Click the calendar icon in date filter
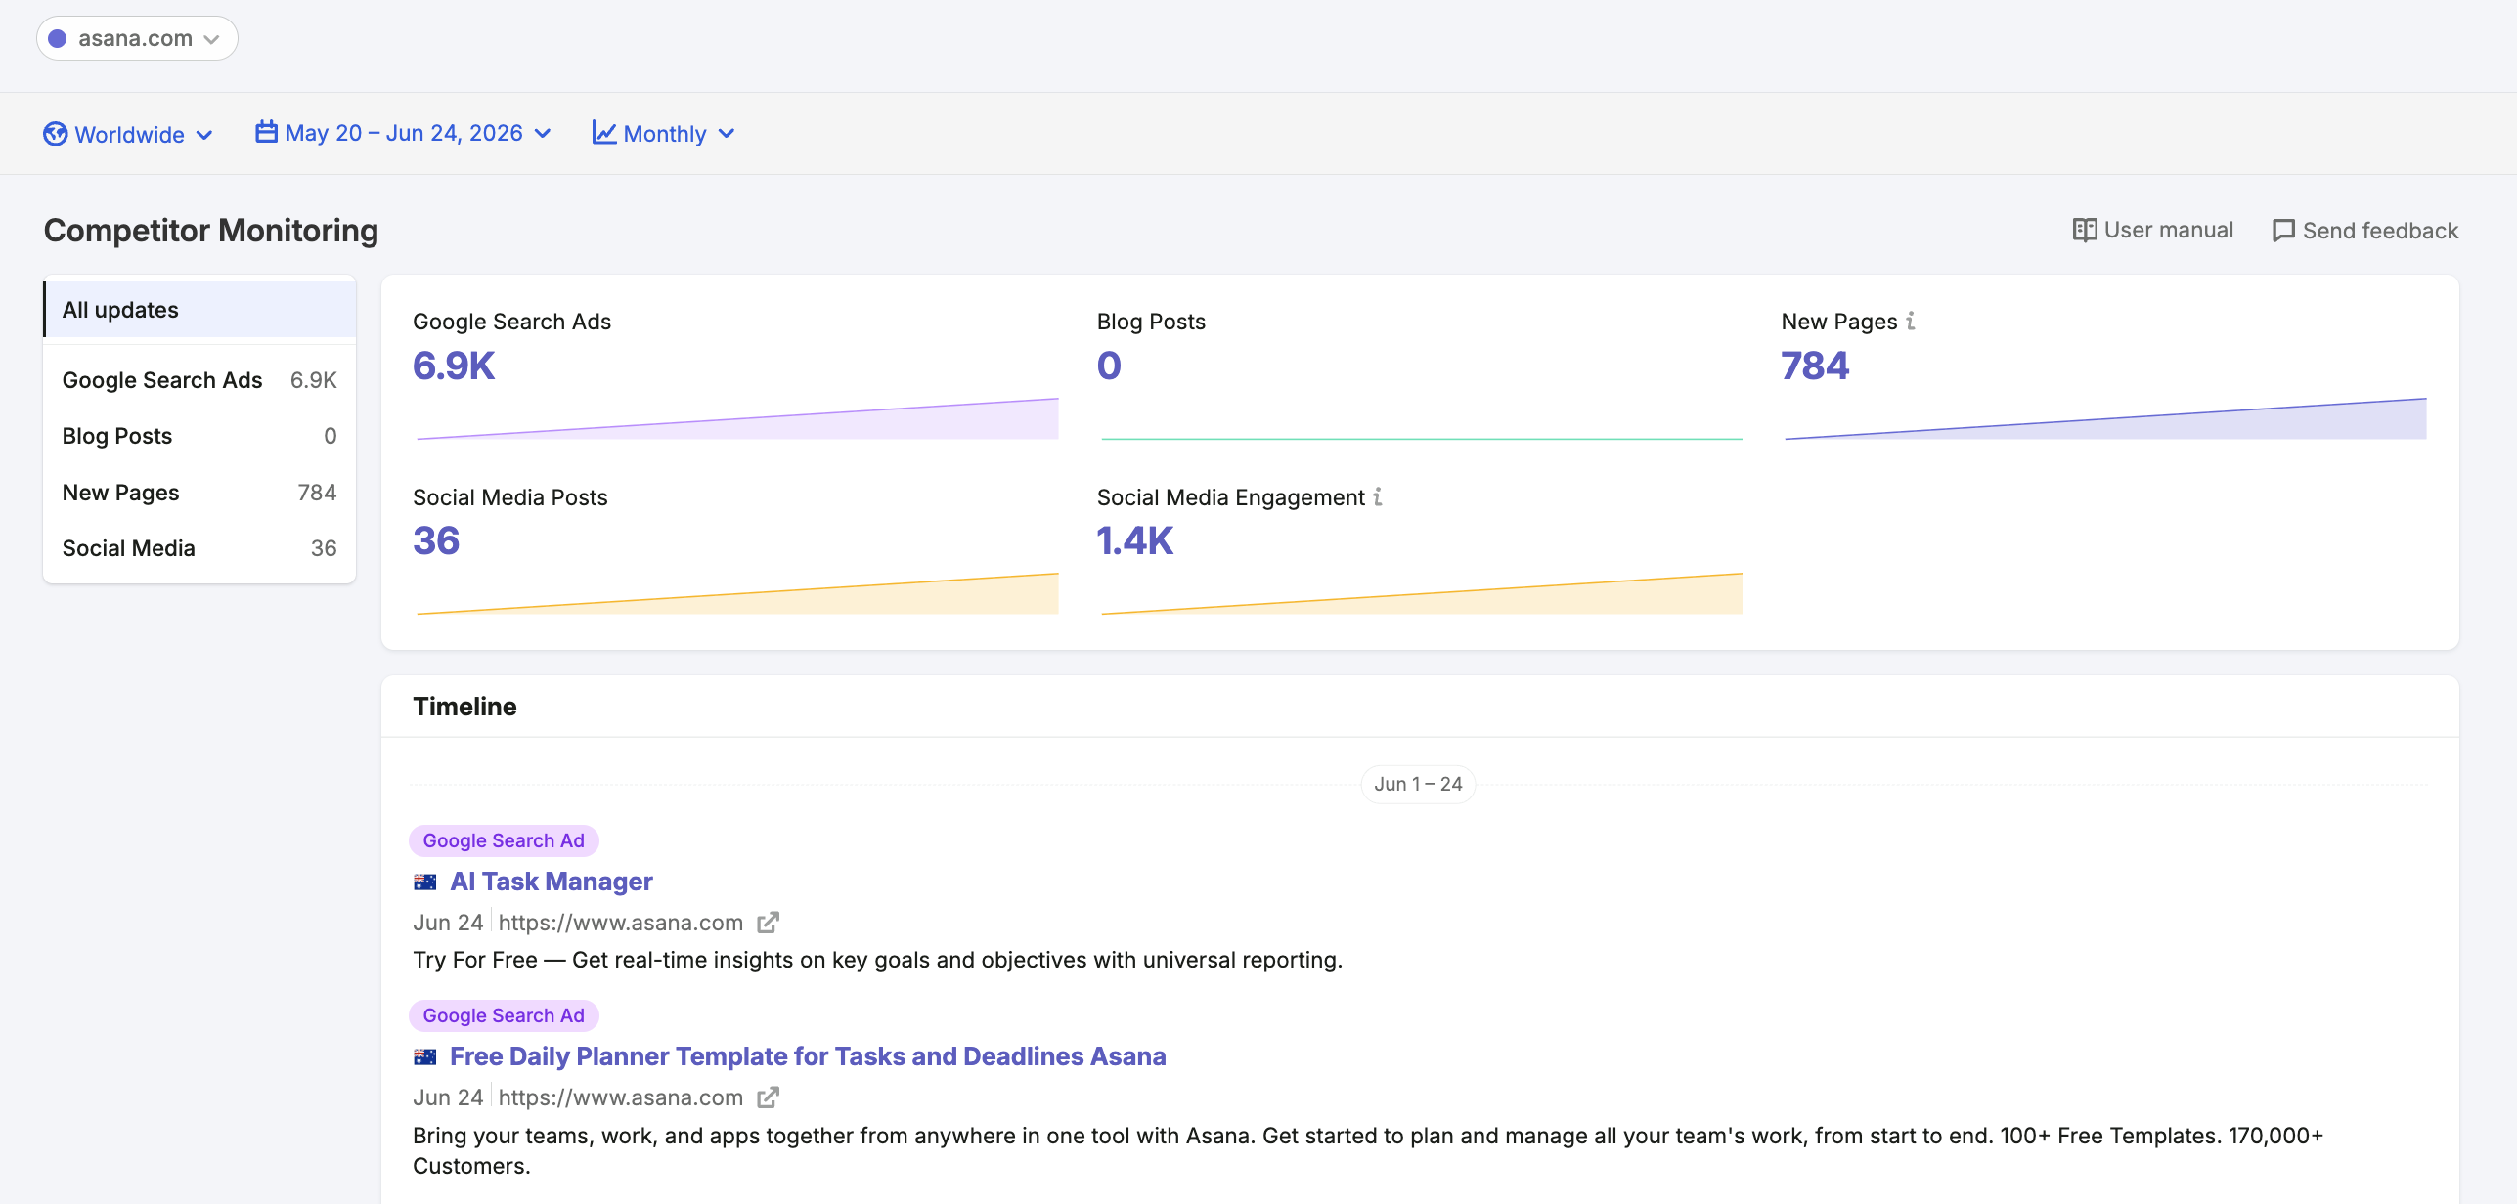This screenshot has height=1204, width=2517. coord(266,132)
